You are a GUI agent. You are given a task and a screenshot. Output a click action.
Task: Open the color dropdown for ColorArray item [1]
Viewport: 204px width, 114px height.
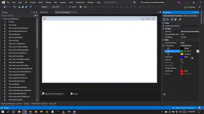click(198, 51)
